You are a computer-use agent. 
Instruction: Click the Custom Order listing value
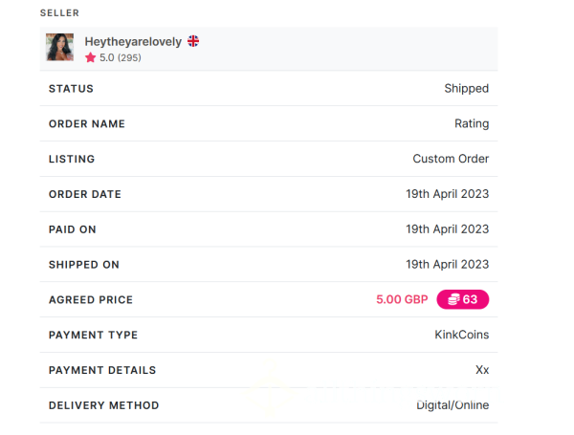point(451,159)
